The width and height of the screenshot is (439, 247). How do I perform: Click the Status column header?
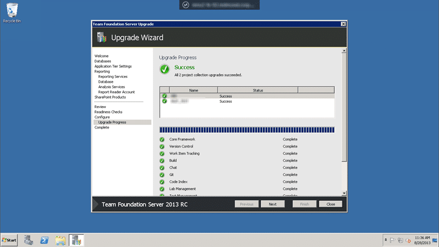coord(258,90)
